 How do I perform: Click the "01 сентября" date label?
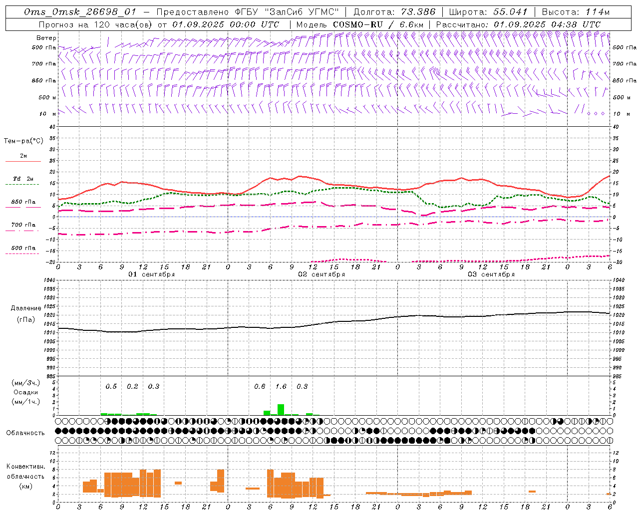pos(152,274)
